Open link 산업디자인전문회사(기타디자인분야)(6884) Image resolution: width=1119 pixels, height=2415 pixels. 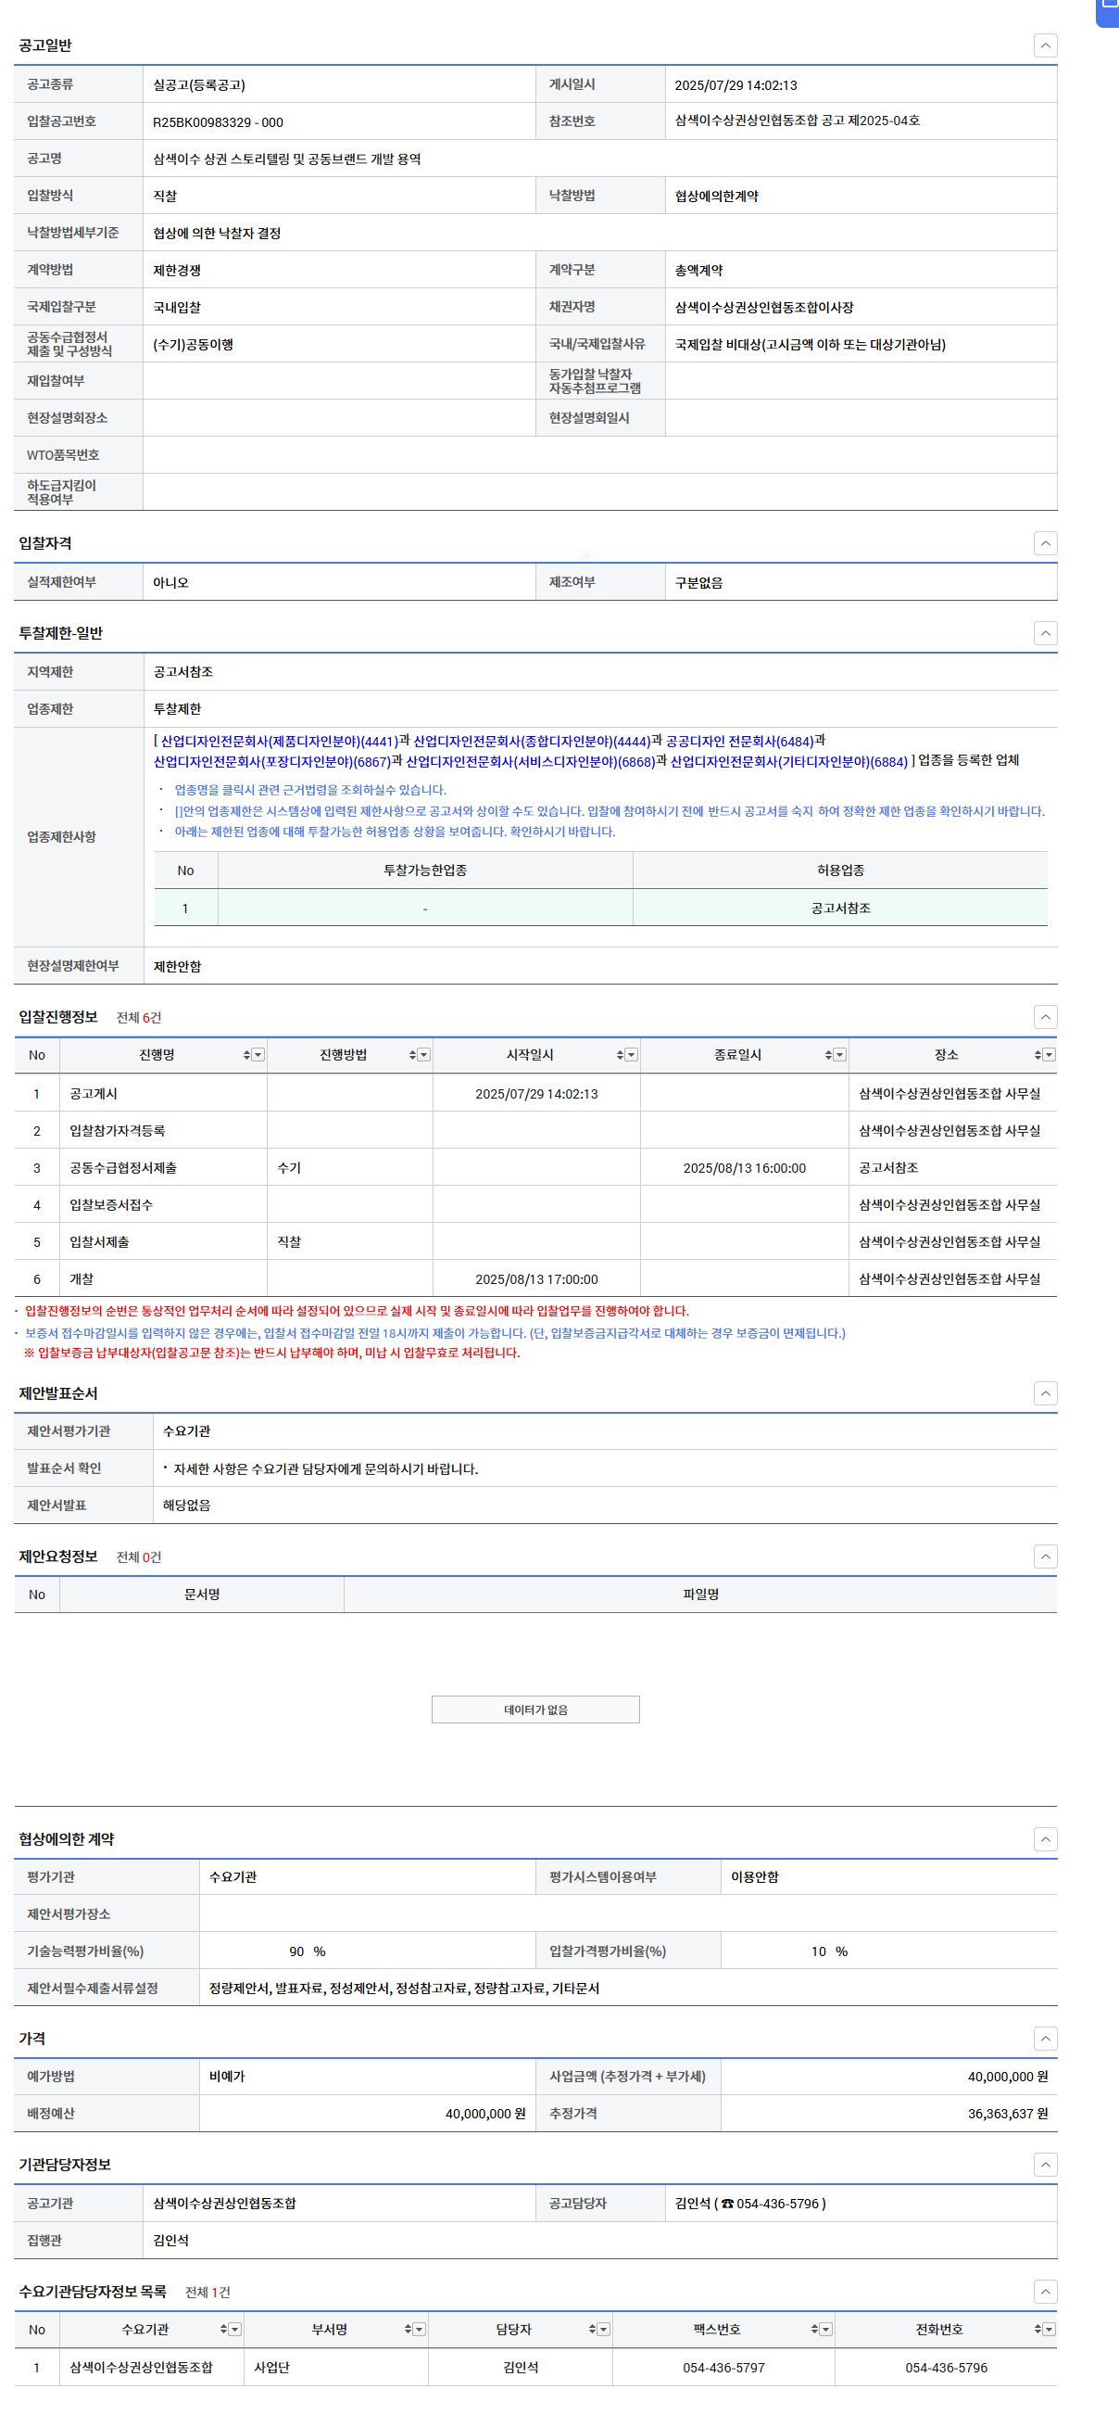(788, 761)
